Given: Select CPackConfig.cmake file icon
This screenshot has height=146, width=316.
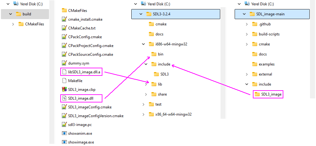Looking at the screenshot, I should pos(64,37).
